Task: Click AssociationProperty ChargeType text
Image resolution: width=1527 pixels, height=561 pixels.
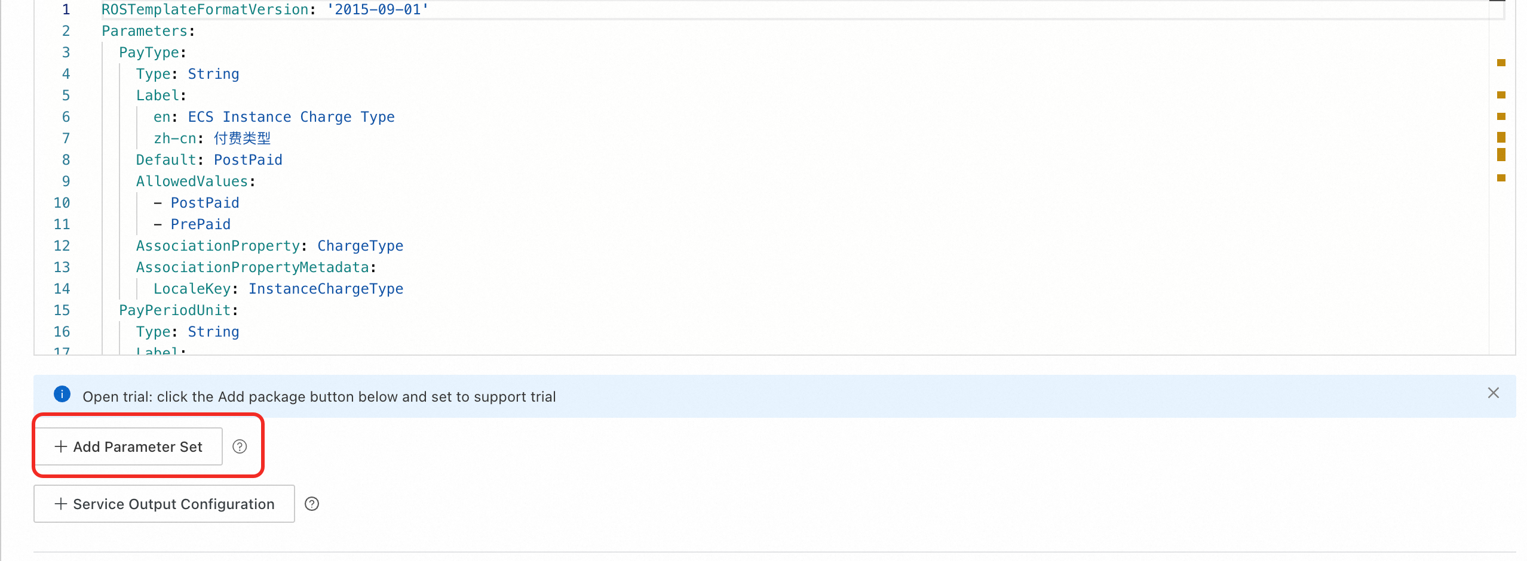Action: [269, 246]
